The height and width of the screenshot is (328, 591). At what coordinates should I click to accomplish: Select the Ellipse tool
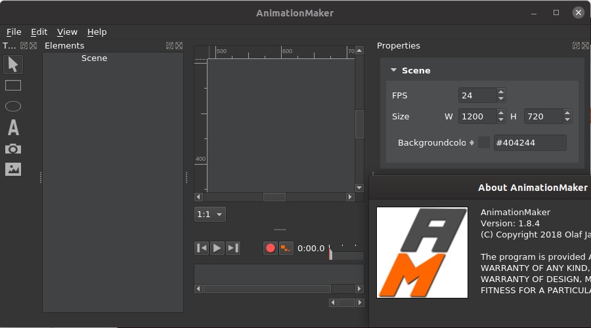13,106
